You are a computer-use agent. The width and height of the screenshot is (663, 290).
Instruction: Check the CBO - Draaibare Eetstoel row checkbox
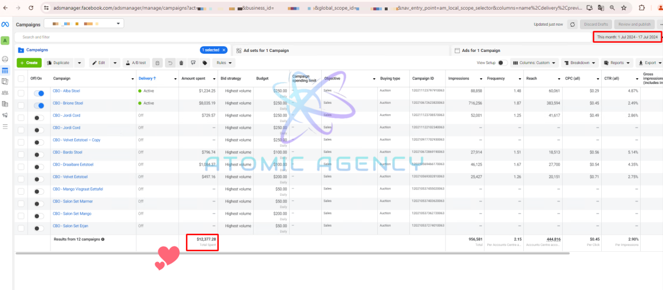coord(21,167)
